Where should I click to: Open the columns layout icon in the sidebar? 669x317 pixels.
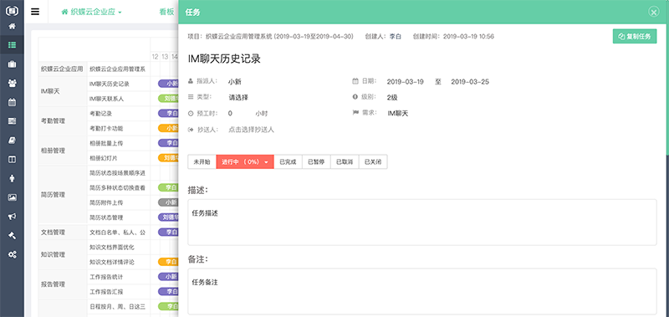point(12,159)
